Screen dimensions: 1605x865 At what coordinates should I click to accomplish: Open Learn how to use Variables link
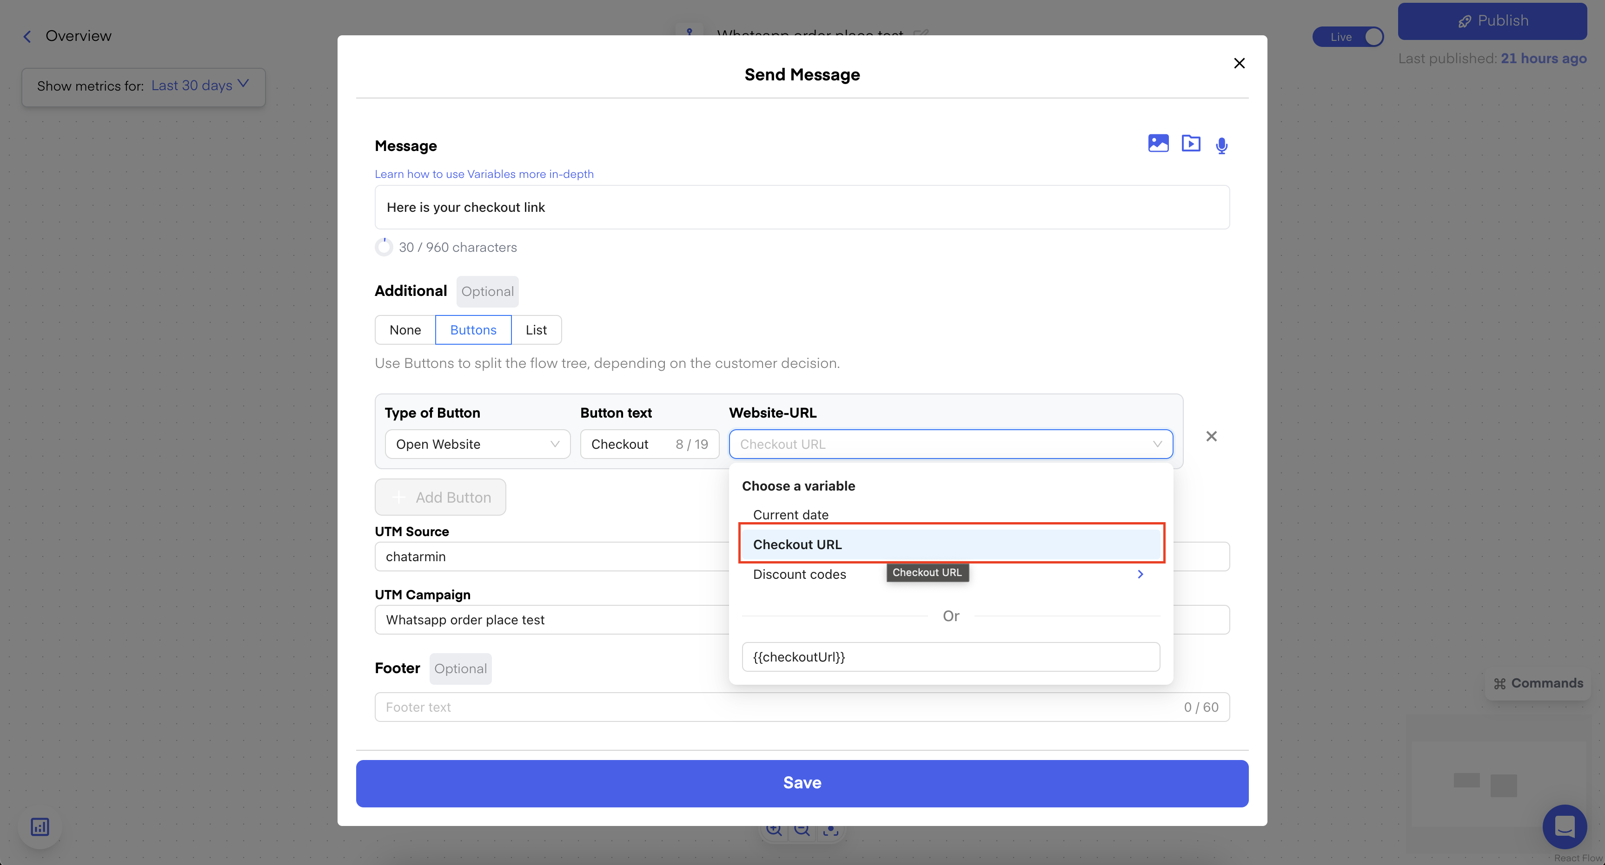tap(484, 174)
